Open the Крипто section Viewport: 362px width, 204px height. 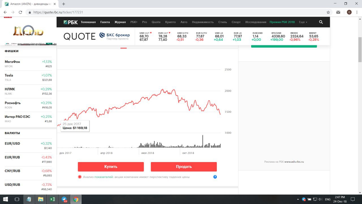pos(170,22)
